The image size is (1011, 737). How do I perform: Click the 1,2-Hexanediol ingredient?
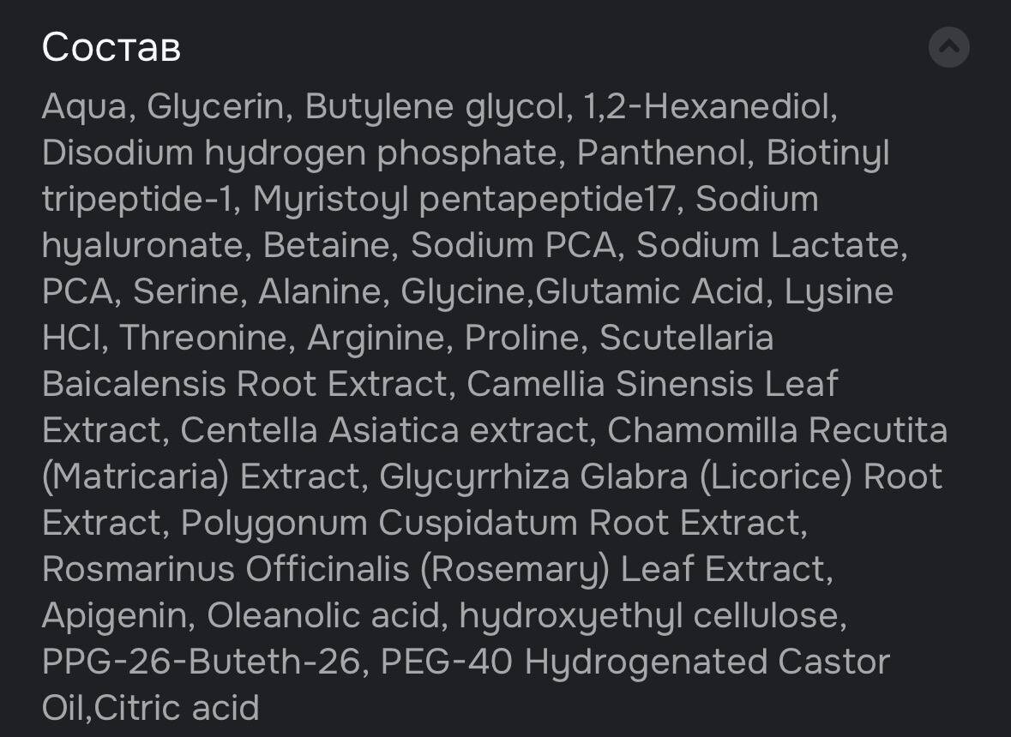pos(709,107)
